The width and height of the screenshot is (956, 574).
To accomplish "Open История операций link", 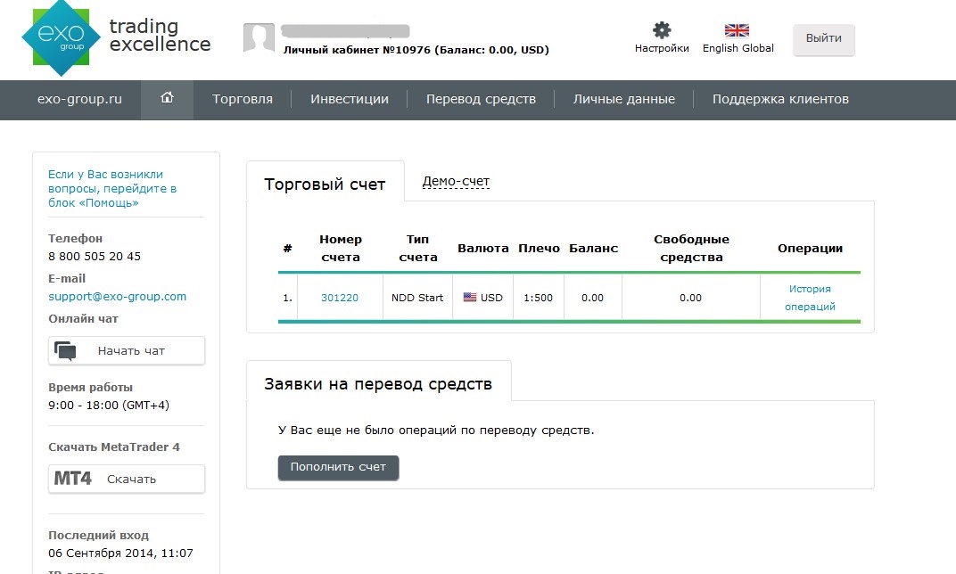I will (810, 298).
